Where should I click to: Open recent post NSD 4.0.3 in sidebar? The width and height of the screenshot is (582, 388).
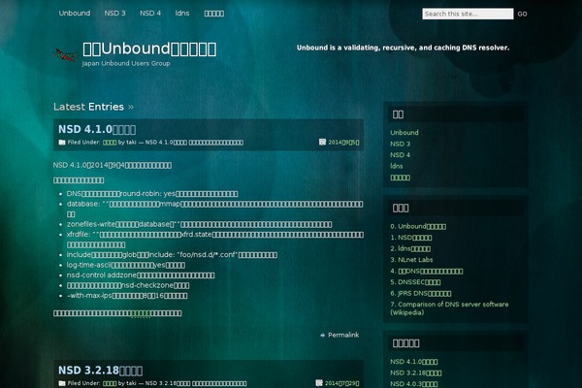click(x=414, y=384)
